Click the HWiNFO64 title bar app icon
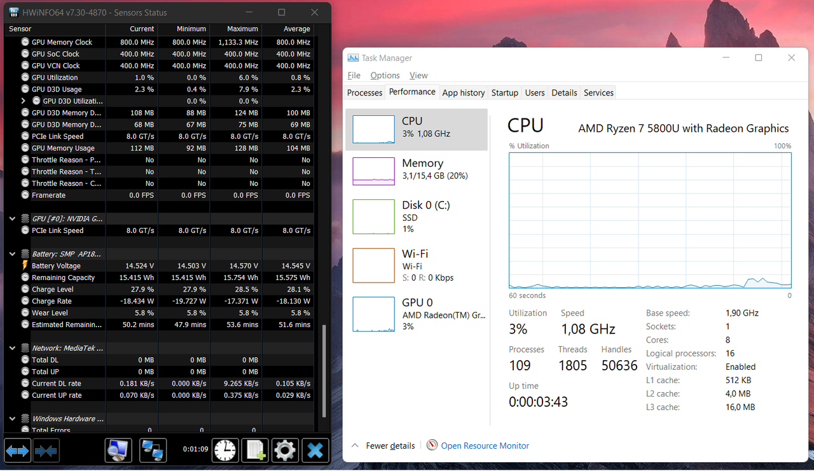The width and height of the screenshot is (814, 471). click(14, 13)
